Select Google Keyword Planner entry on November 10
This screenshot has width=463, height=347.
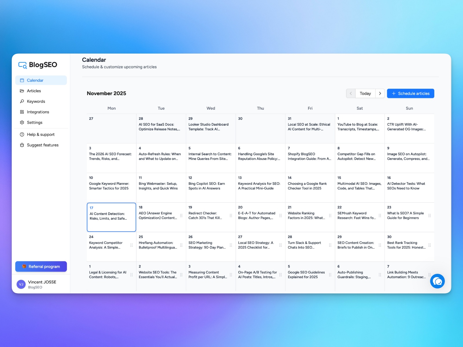[x=109, y=186]
